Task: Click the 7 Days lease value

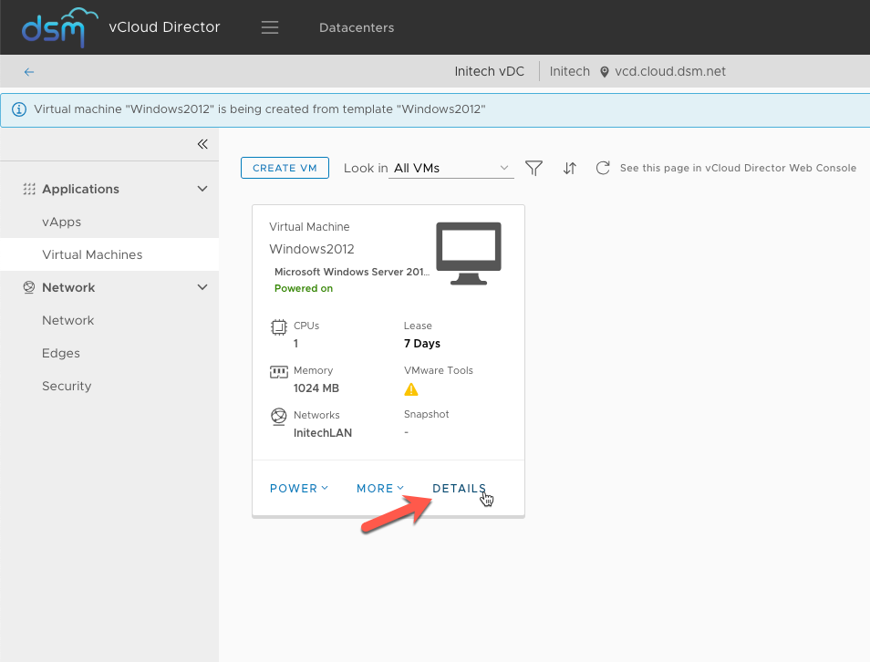Action: 422,344
